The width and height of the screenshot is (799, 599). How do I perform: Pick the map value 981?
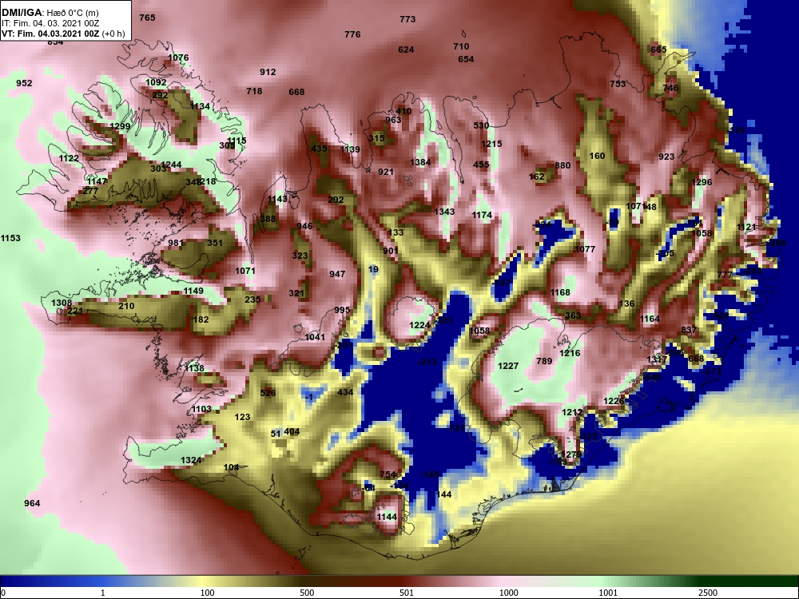[176, 243]
